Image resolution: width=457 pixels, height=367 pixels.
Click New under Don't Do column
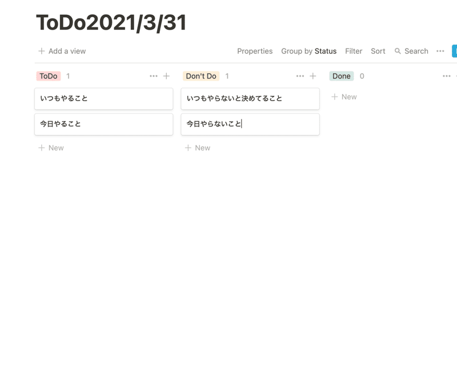[198, 148]
